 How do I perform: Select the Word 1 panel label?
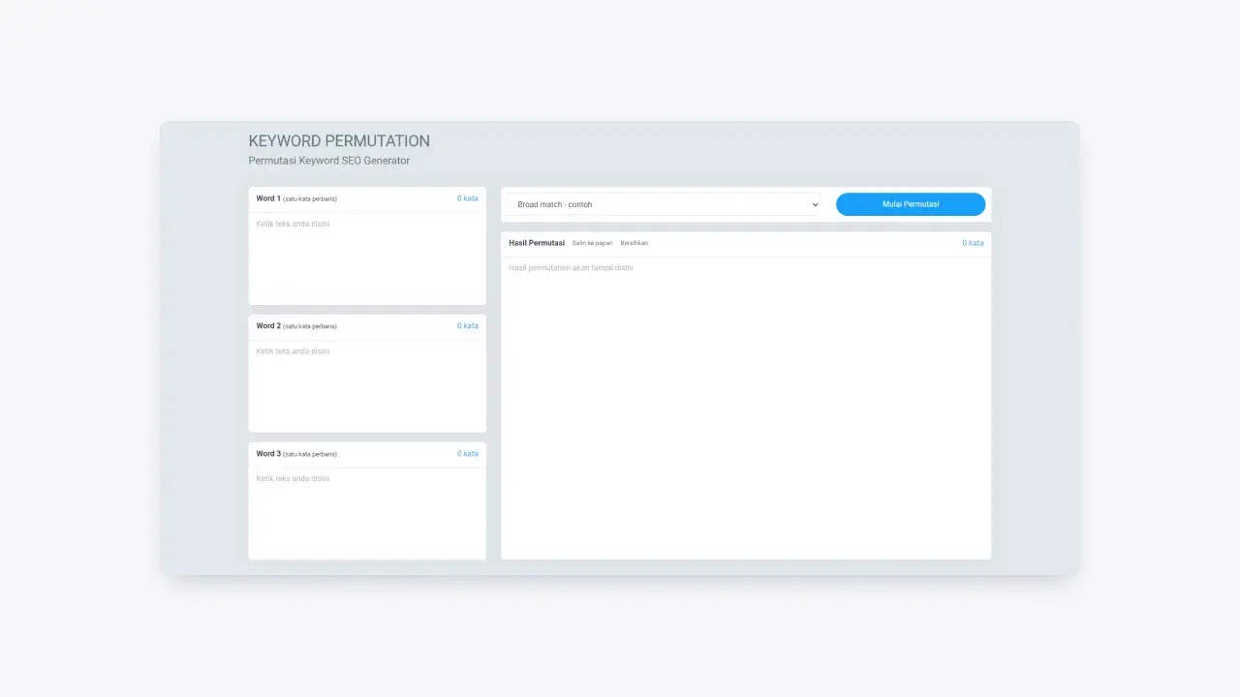pos(268,198)
